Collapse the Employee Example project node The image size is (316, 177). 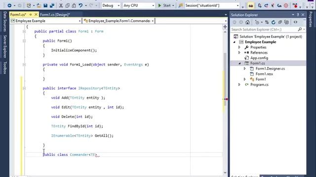(234, 42)
